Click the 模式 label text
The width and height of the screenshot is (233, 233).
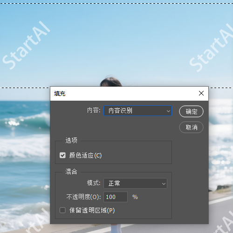(94, 183)
